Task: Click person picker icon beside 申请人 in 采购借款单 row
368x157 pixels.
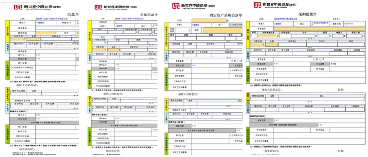Action: [345, 36]
